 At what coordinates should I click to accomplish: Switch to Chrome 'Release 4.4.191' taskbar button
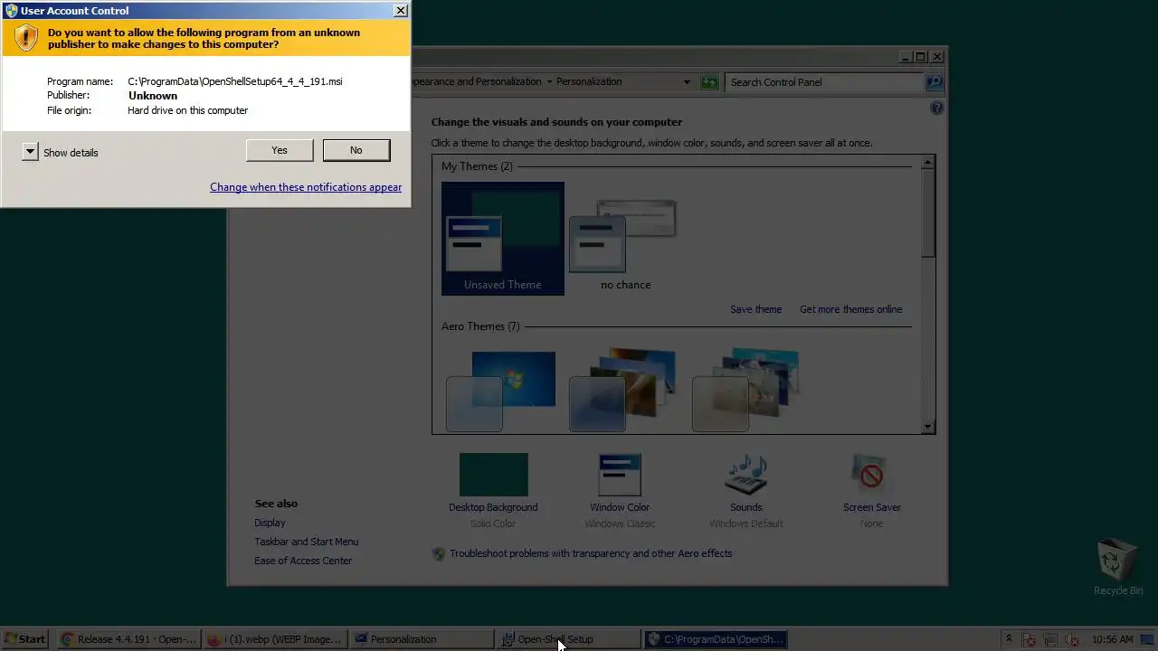(x=128, y=639)
